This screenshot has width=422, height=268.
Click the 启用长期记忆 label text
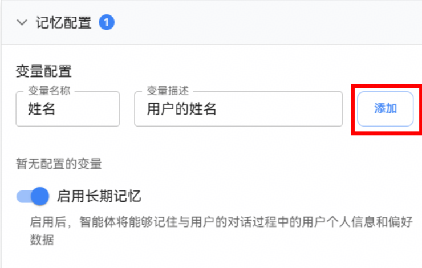tap(99, 197)
